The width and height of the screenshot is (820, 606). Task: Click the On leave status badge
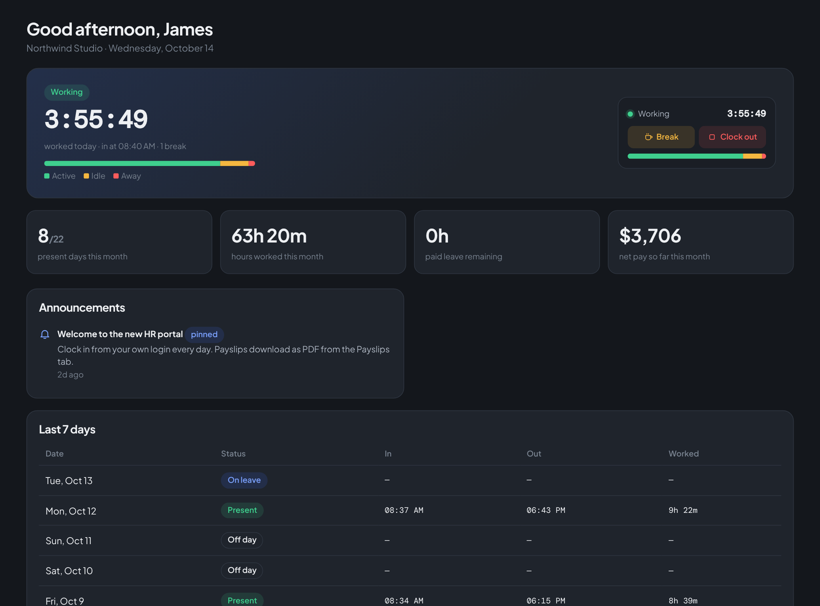[244, 480]
